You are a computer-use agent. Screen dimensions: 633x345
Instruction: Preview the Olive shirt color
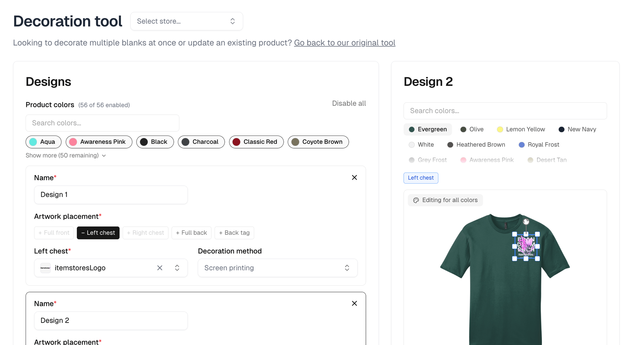[472, 129]
